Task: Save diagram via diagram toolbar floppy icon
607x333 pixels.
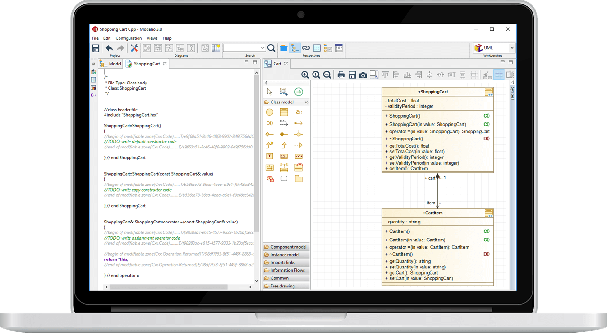Action: click(352, 74)
